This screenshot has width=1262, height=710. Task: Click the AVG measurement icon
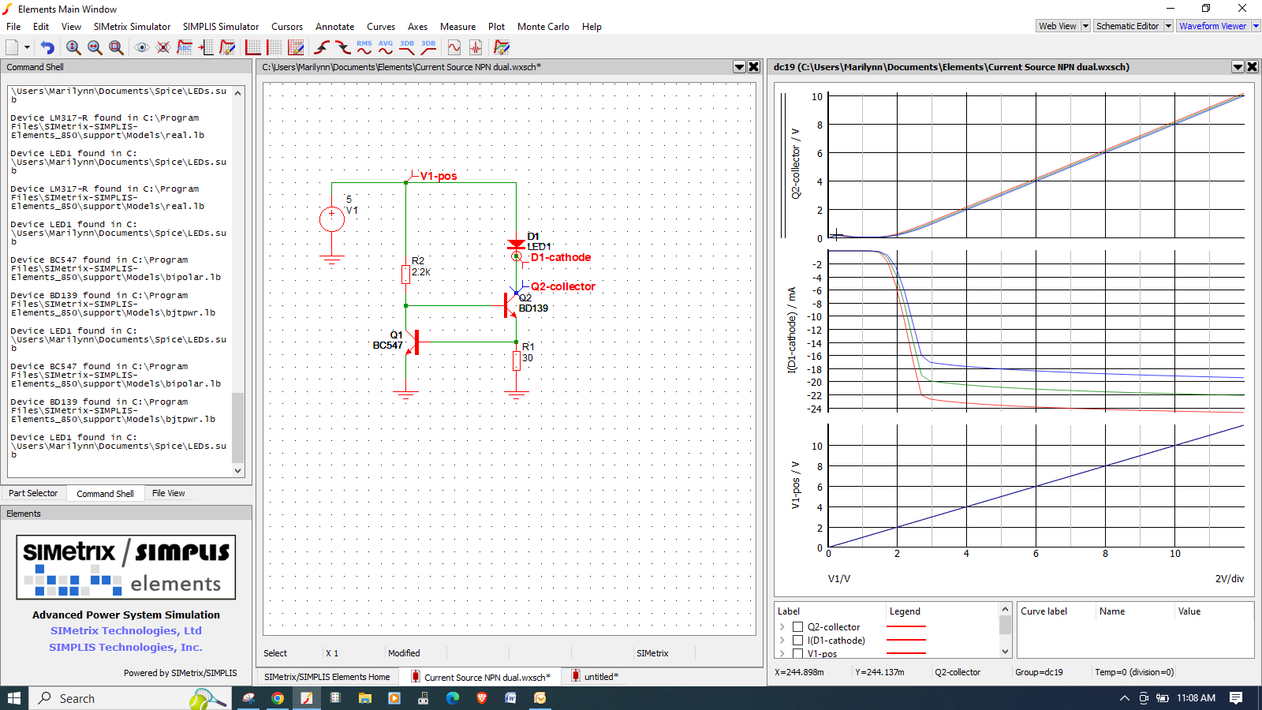pyautogui.click(x=386, y=47)
